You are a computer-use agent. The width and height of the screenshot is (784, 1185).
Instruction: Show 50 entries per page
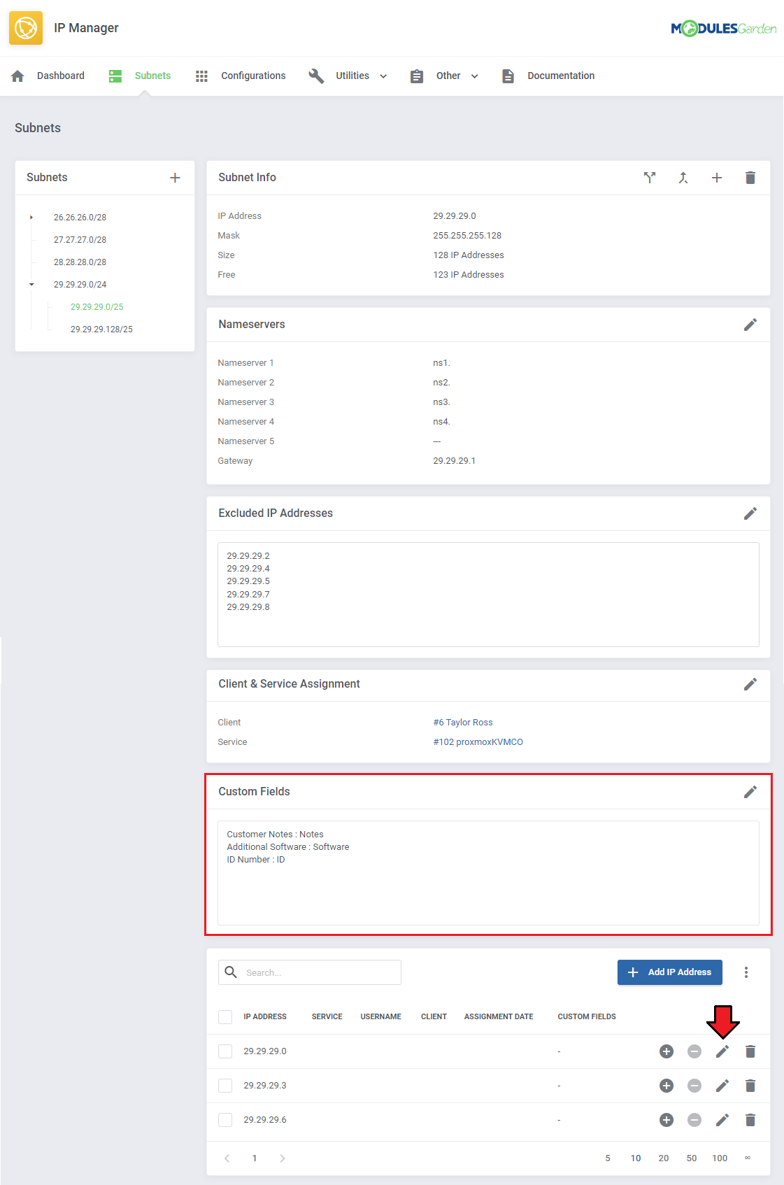coord(692,1158)
